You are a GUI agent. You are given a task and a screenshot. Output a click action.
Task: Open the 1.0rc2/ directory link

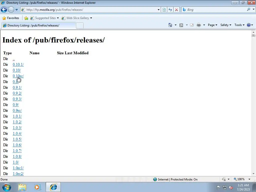pyautogui.click(x=18, y=174)
